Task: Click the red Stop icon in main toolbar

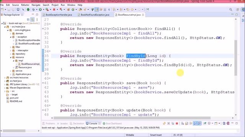Action: 54,10
